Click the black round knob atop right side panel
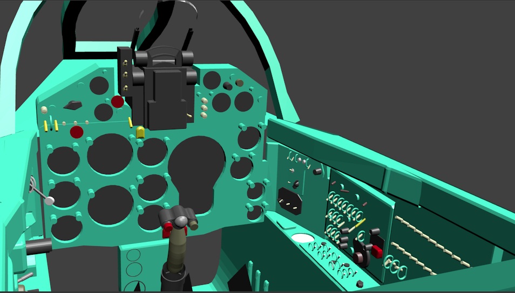 click(x=317, y=171)
